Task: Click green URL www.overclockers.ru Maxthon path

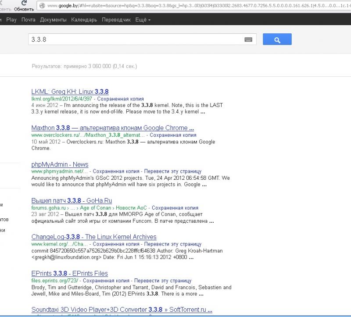Action: [88, 135]
